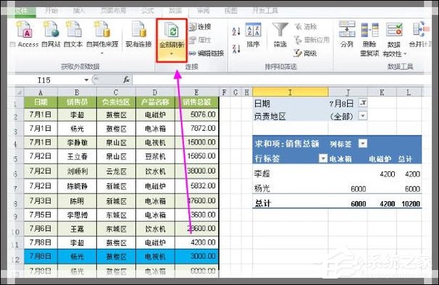439x285 pixels.
Task: Select the cell with value 5076.00
Action: pos(196,114)
